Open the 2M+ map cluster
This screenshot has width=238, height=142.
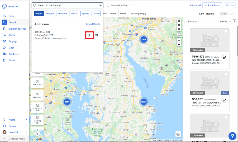67,102
